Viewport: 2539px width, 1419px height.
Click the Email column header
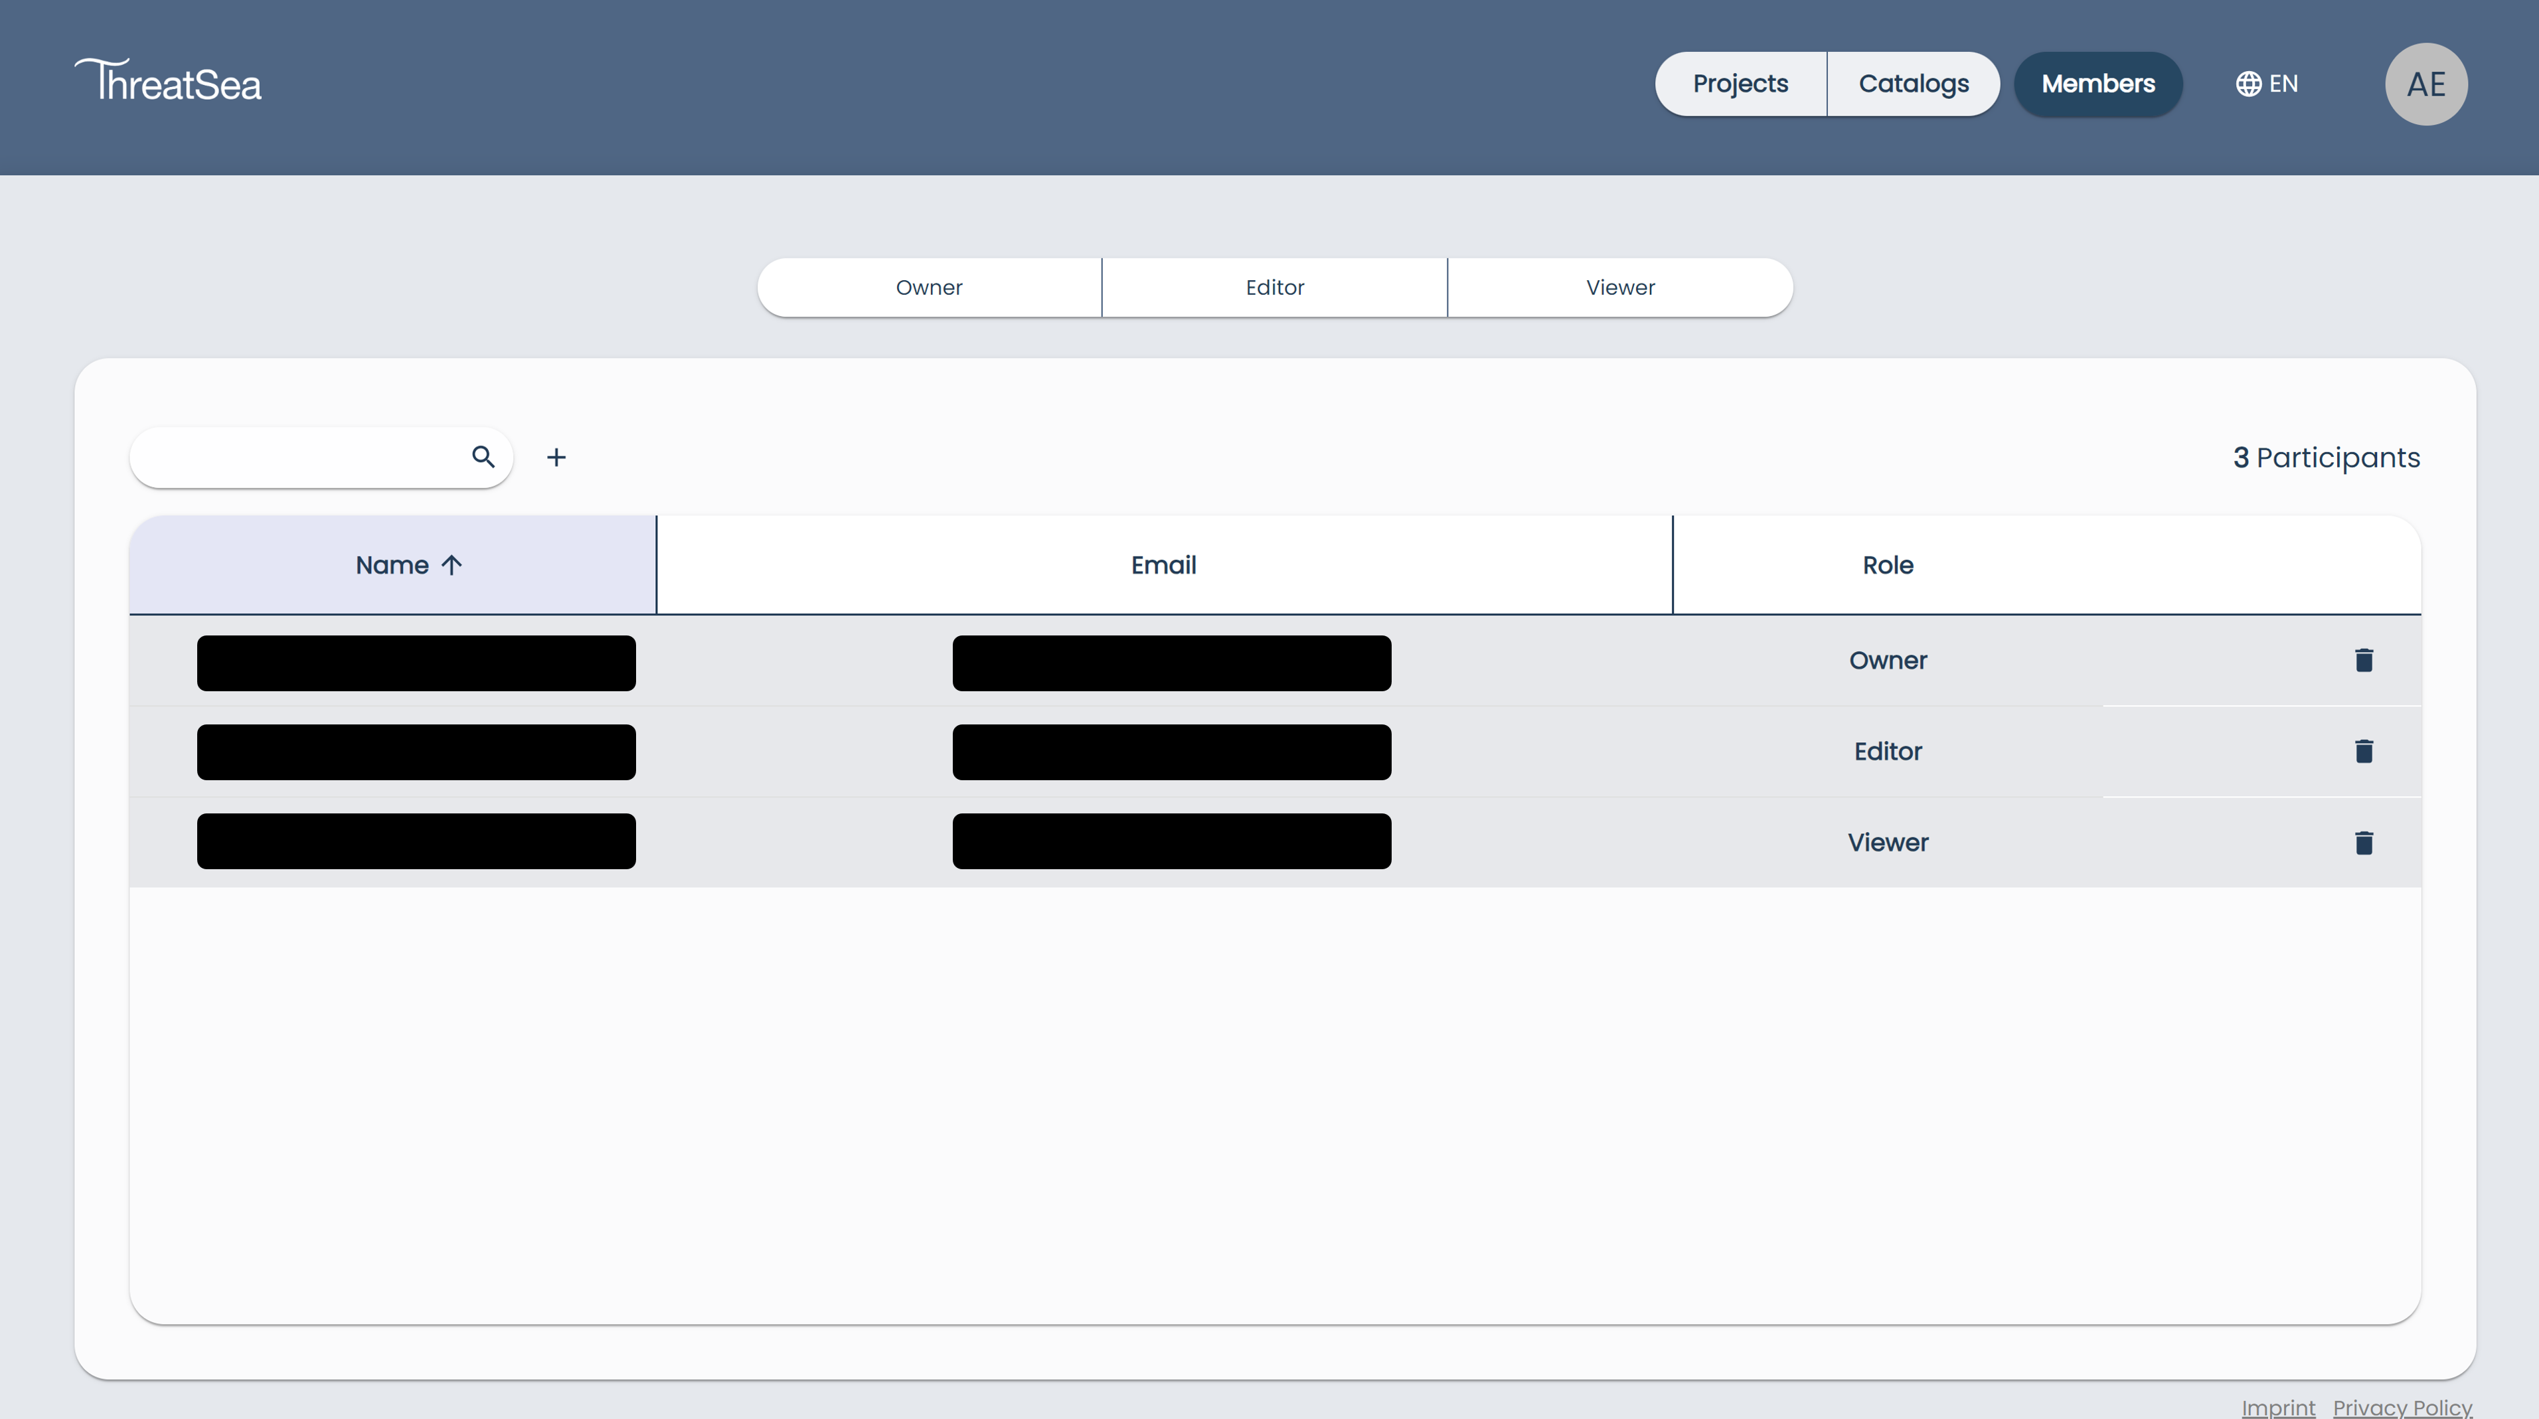click(1163, 564)
